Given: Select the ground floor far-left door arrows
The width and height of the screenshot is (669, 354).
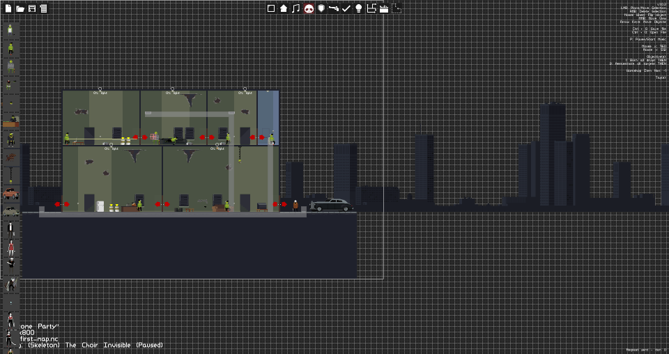Looking at the screenshot, I should pos(62,204).
